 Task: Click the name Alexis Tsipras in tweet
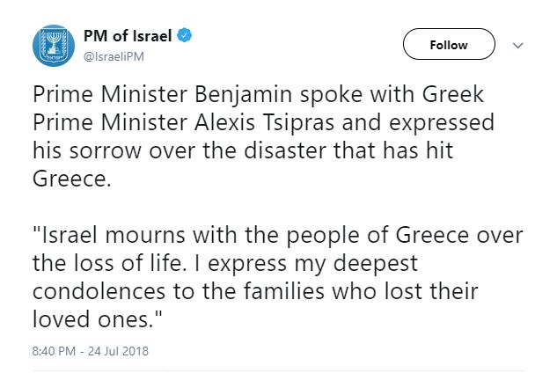[x=264, y=123]
